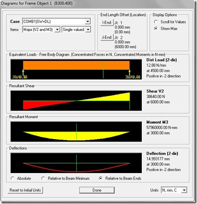Click the shear value 38640.00 N
Screen dimensions: 197x204
(155, 96)
